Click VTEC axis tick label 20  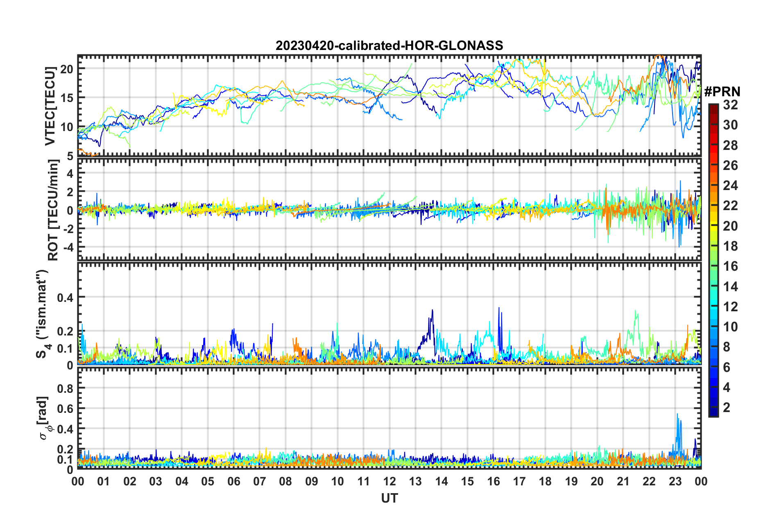pos(67,69)
